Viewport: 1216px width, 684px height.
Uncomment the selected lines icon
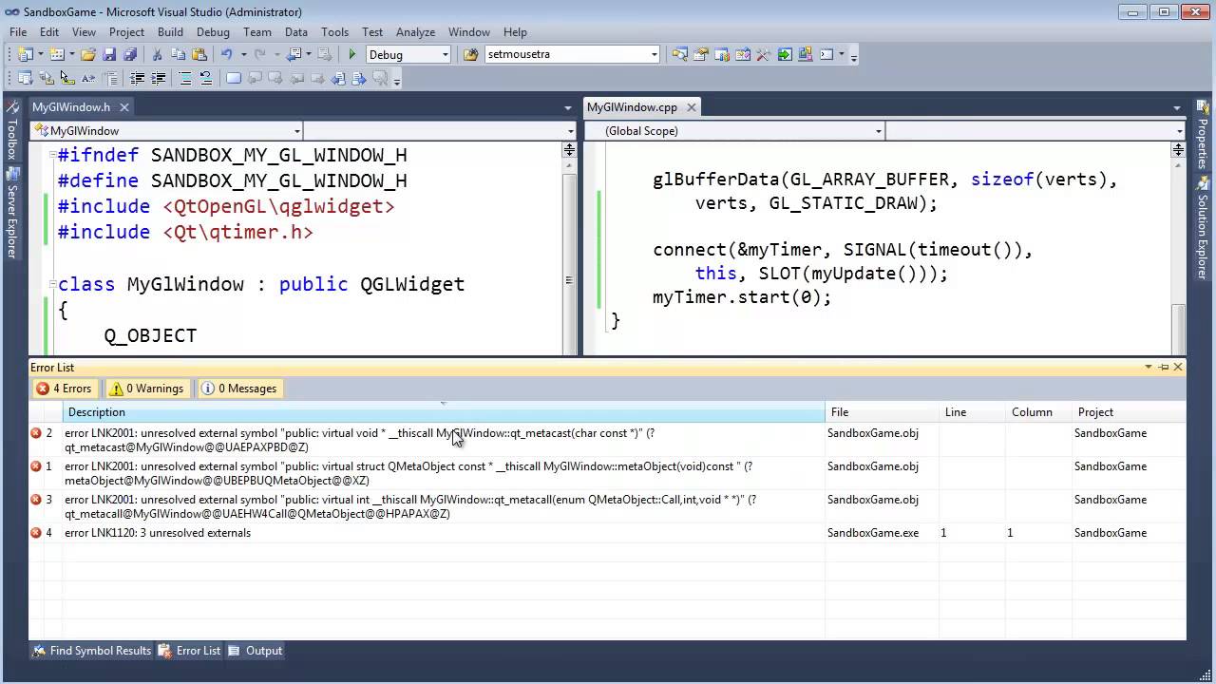206,78
